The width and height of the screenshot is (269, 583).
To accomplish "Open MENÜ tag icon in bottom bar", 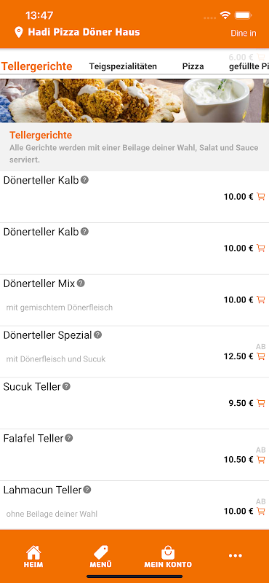I will [100, 556].
